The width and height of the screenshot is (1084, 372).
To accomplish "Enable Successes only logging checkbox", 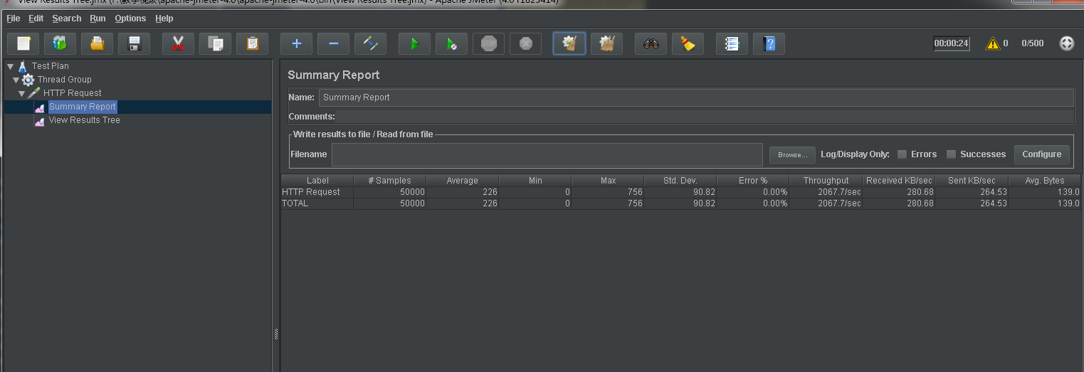I will (x=951, y=154).
